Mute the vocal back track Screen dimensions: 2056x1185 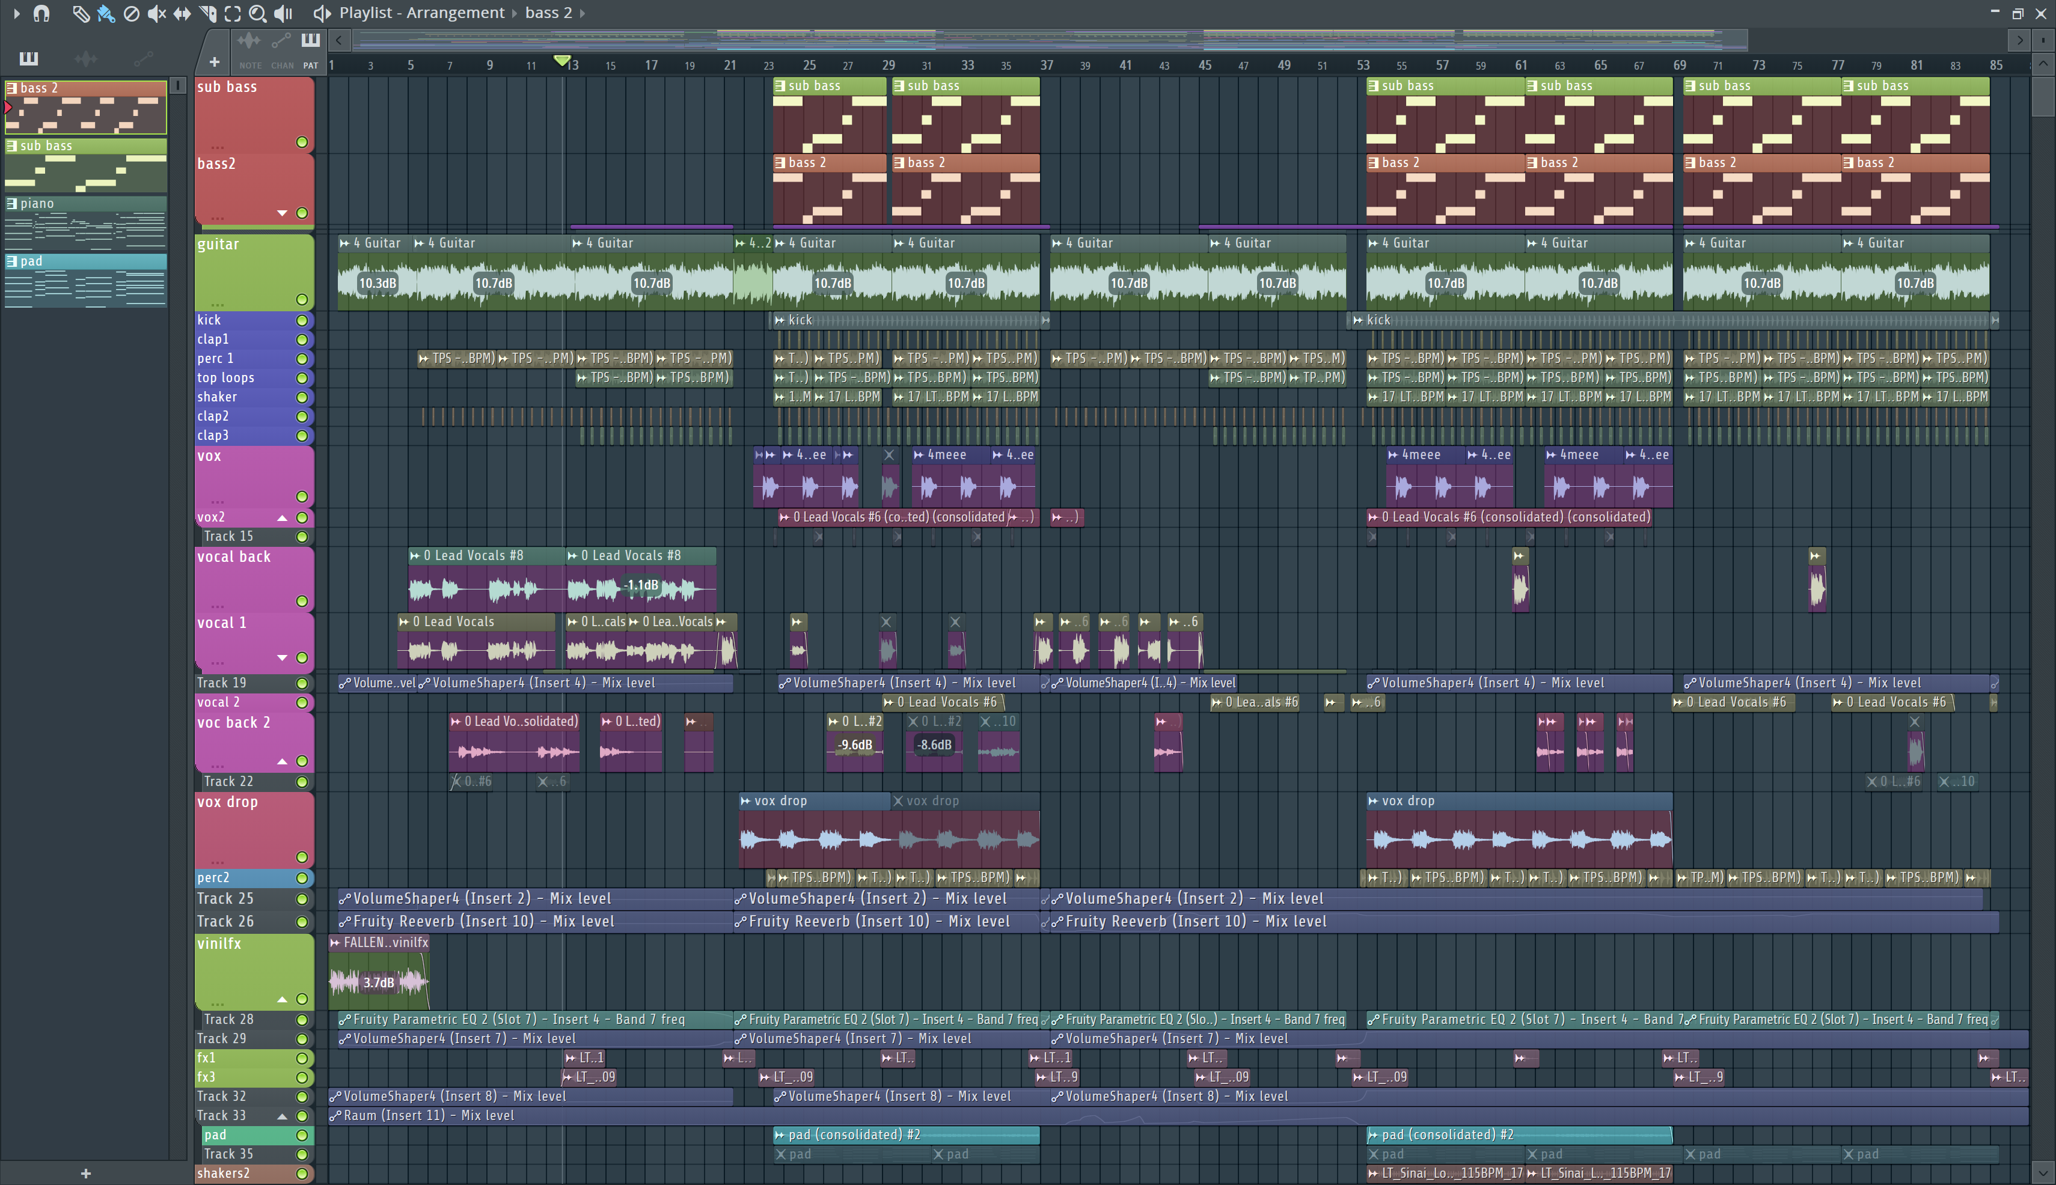coord(302,602)
